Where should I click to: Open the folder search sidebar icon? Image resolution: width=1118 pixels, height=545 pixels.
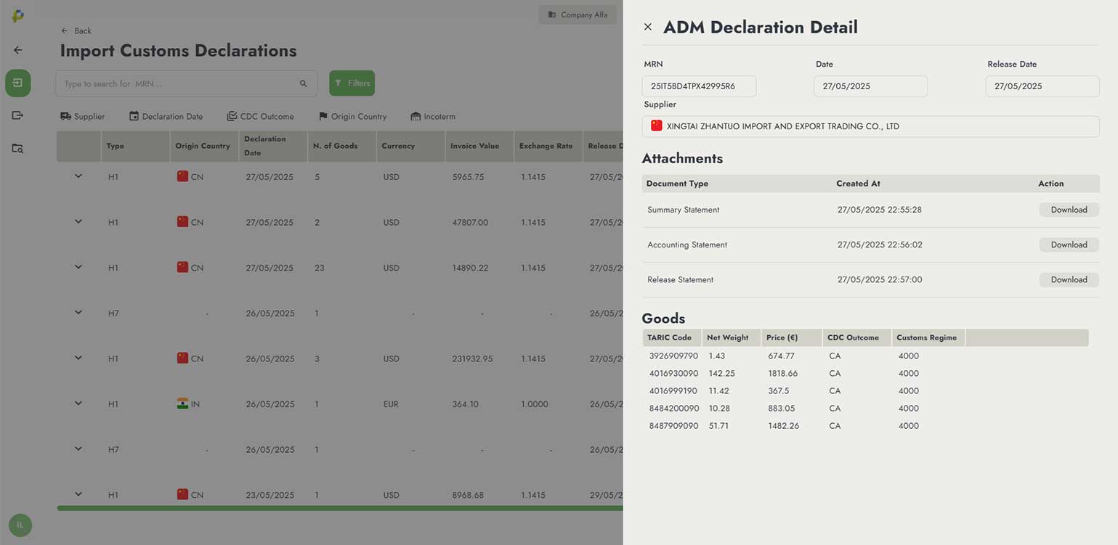pos(18,148)
